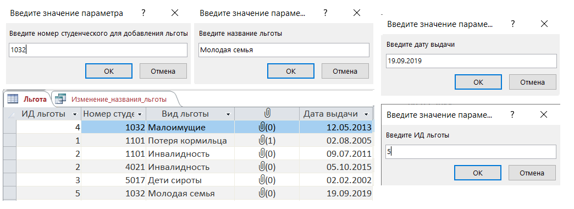Click OK in student number dialog

pyautogui.click(x=109, y=71)
